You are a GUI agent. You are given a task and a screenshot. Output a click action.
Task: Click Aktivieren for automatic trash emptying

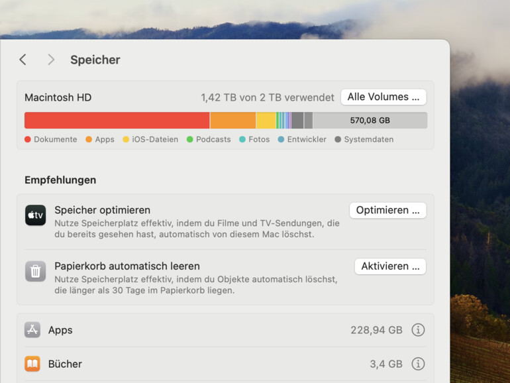(x=390, y=266)
